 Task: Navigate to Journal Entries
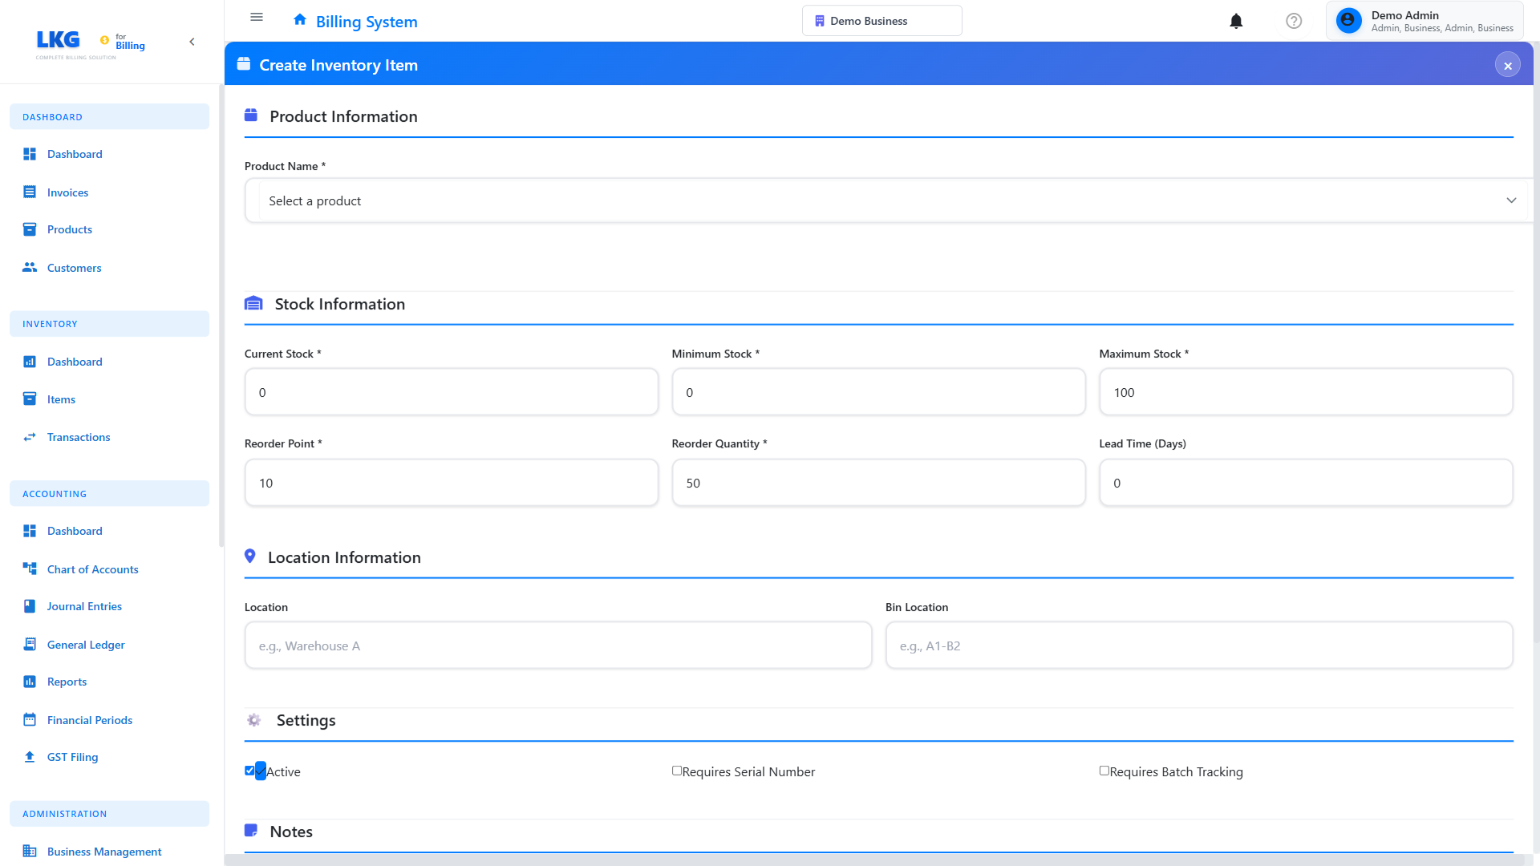pos(84,606)
